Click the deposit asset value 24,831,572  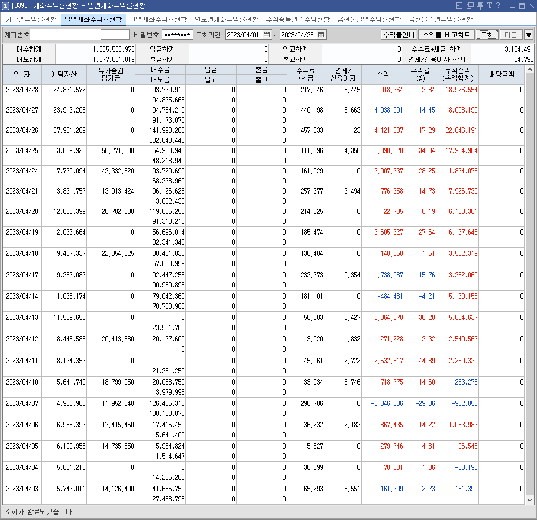[69, 90]
